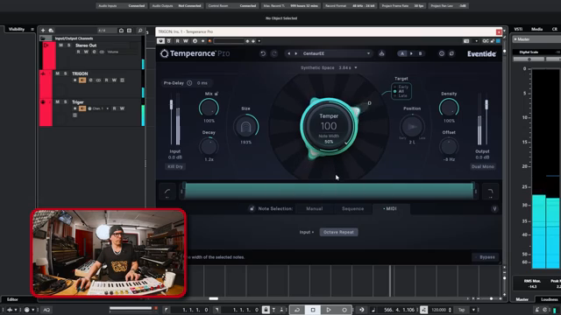
Task: Click the Decay knob
Action: pyautogui.click(x=209, y=146)
